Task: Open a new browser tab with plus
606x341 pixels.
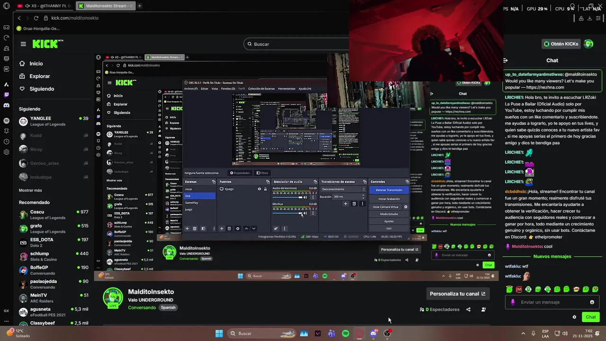Action: pos(139,6)
